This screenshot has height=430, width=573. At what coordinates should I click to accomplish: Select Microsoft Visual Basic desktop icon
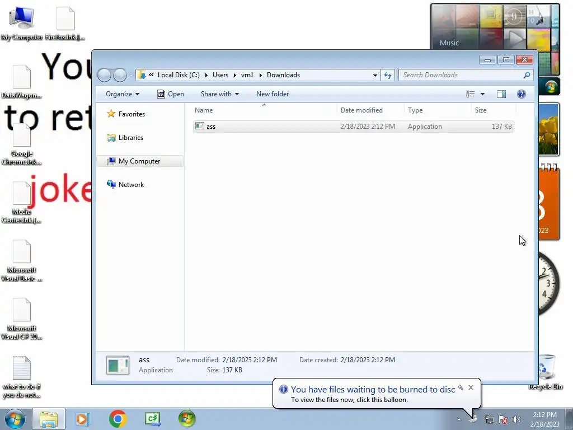click(x=22, y=261)
